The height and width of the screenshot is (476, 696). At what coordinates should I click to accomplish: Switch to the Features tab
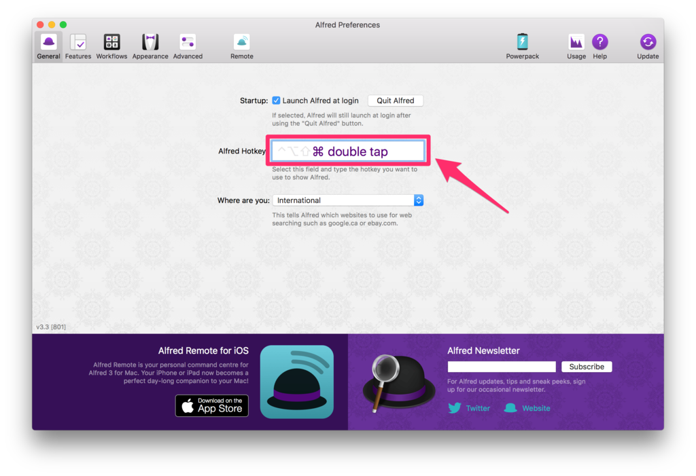[x=78, y=47]
